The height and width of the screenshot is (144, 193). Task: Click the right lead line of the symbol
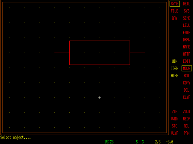[x=138, y=53]
